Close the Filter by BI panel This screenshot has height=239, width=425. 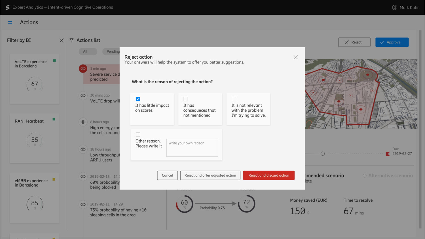click(x=62, y=40)
